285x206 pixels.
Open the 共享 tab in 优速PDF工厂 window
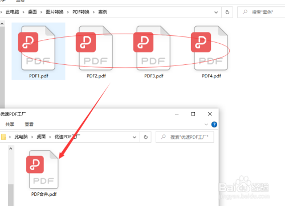point(10,124)
